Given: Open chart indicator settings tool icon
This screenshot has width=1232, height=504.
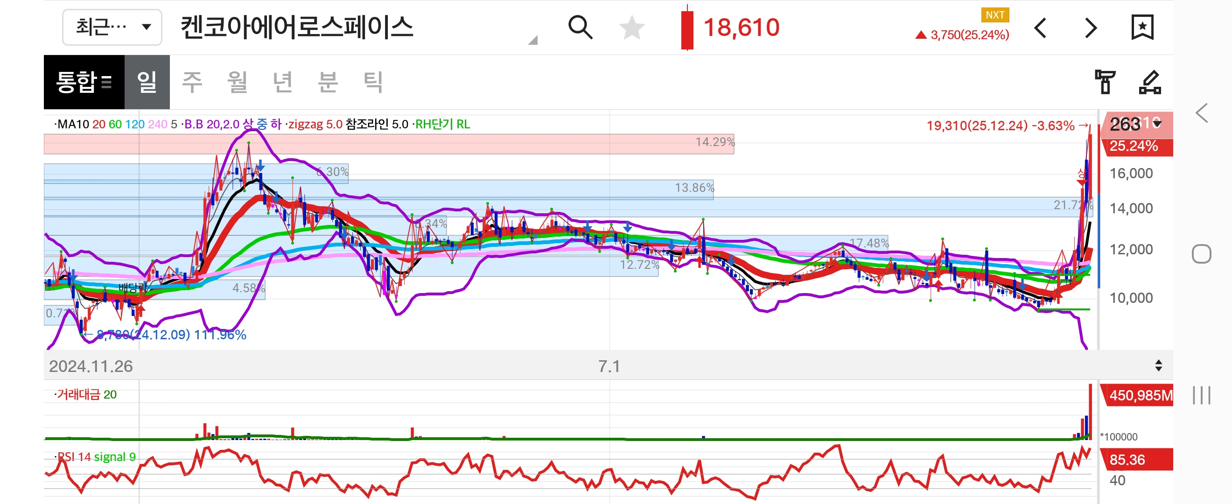Looking at the screenshot, I should point(1105,82).
